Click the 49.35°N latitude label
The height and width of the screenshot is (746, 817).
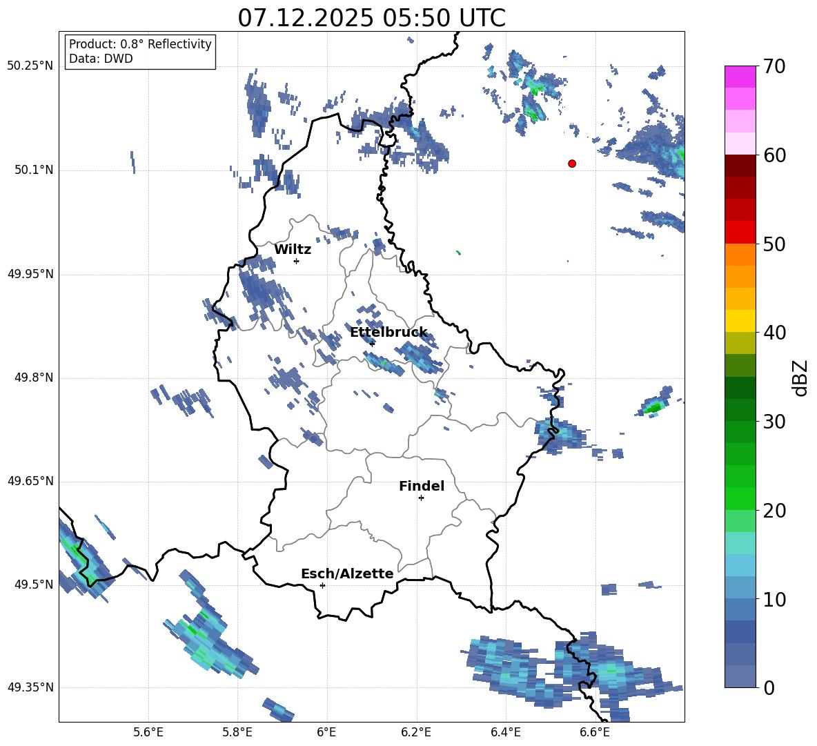click(30, 687)
